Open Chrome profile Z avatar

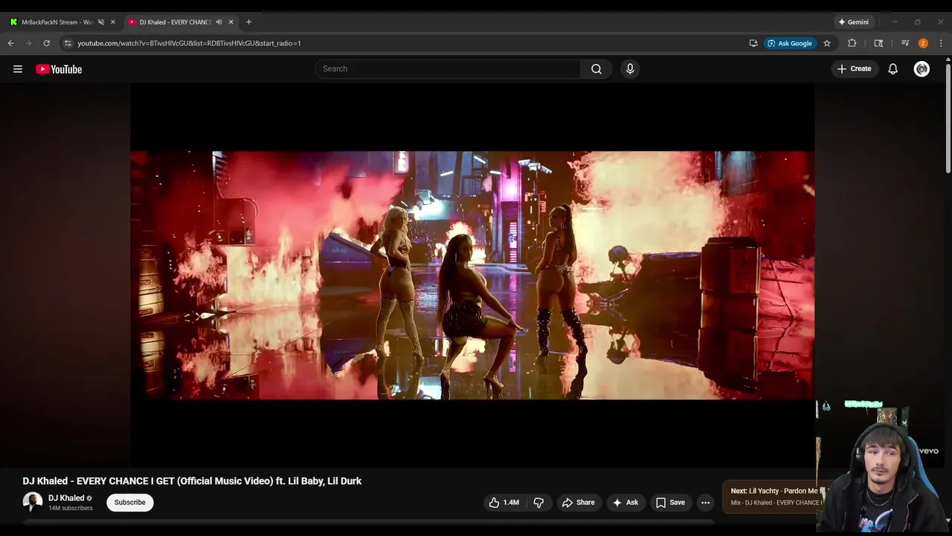(923, 43)
